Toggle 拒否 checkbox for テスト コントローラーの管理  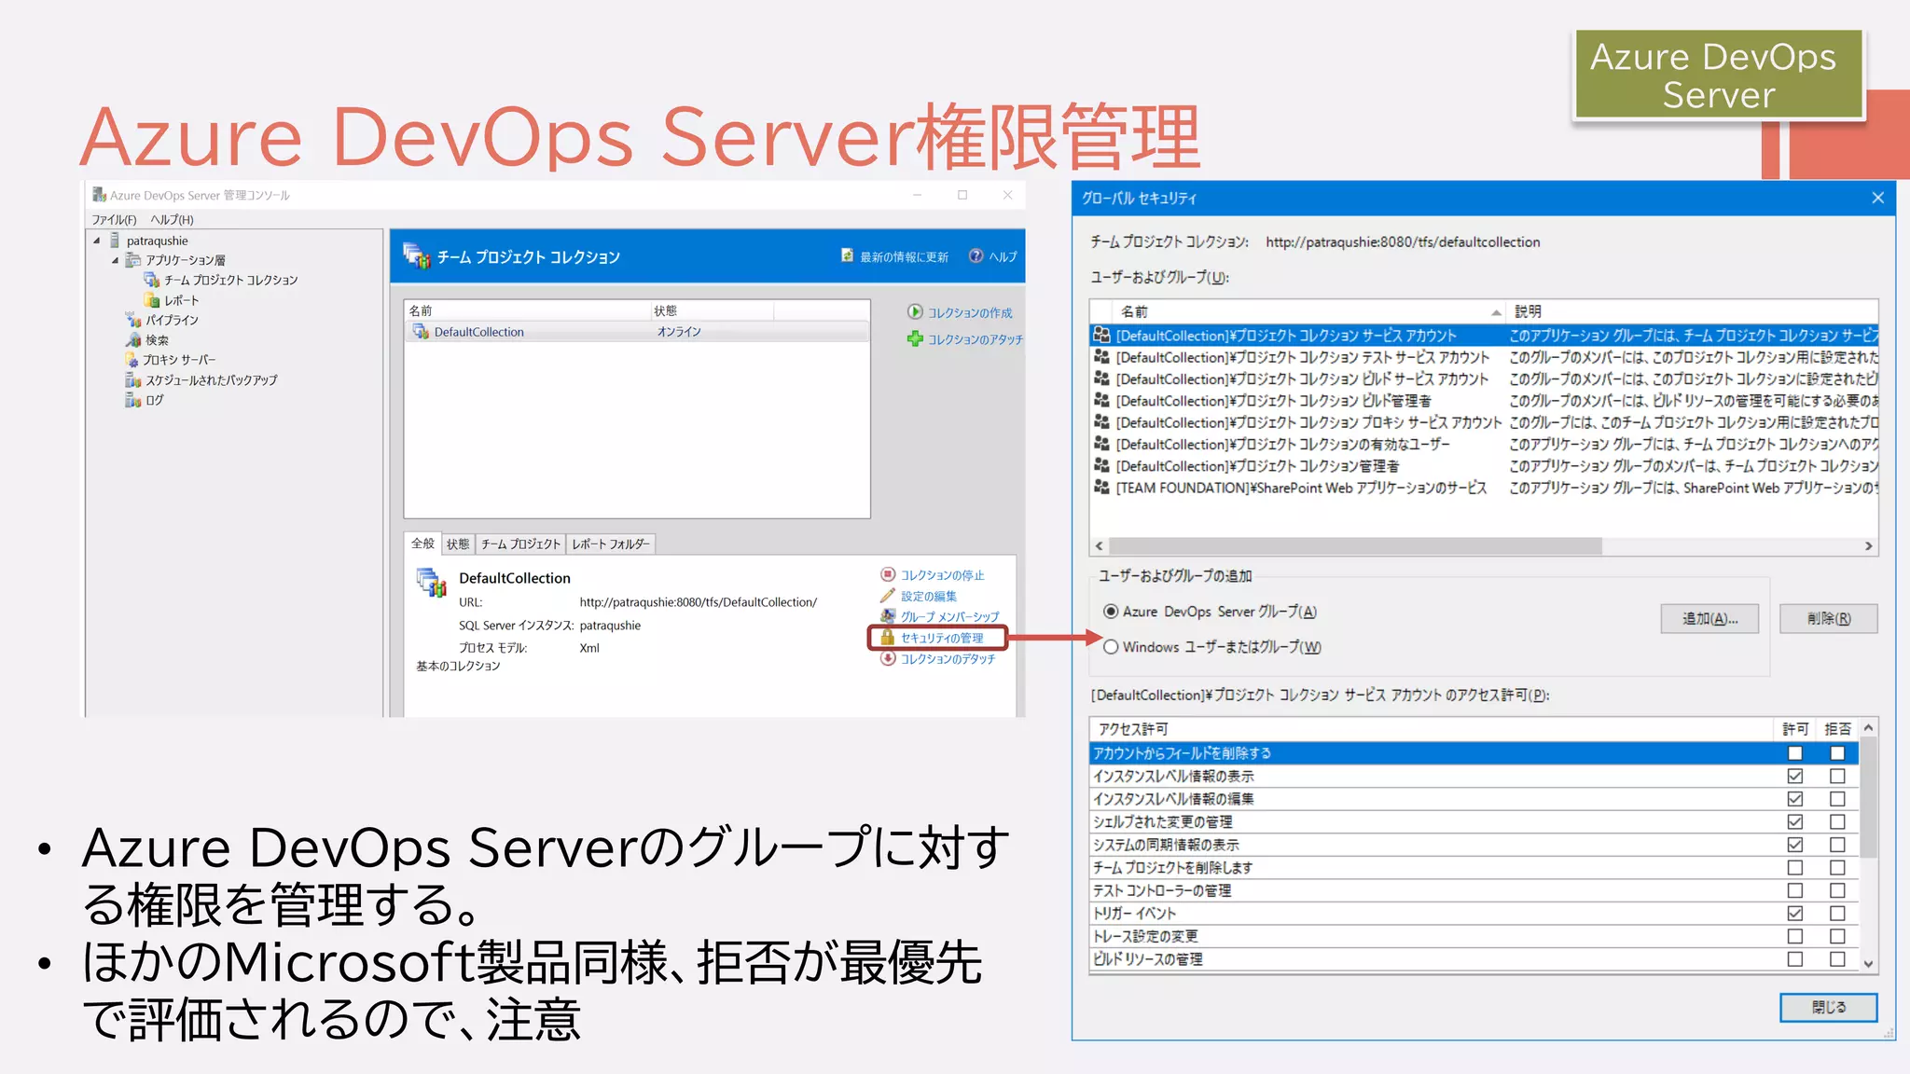point(1837,890)
